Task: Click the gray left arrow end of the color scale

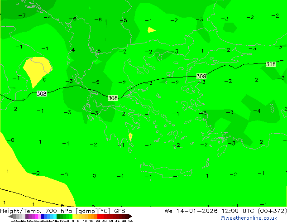Action: click(x=10, y=216)
